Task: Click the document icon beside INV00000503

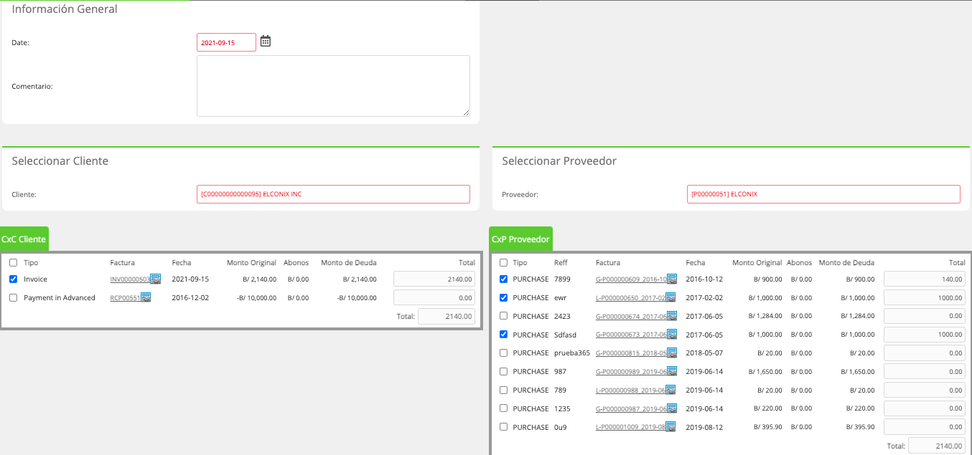Action: pos(155,279)
